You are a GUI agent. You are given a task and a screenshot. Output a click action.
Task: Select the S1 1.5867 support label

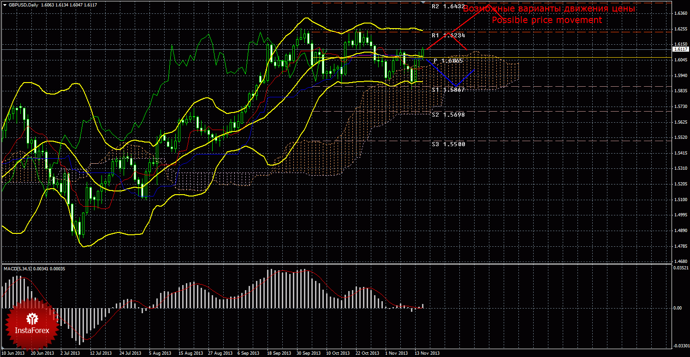(448, 89)
